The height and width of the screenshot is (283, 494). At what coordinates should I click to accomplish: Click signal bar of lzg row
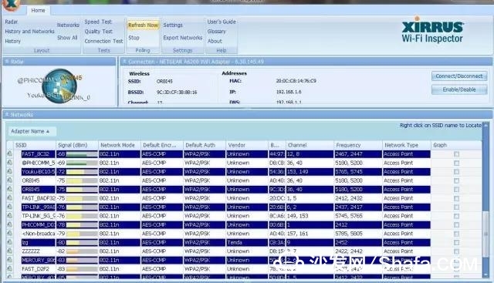[x=82, y=242]
